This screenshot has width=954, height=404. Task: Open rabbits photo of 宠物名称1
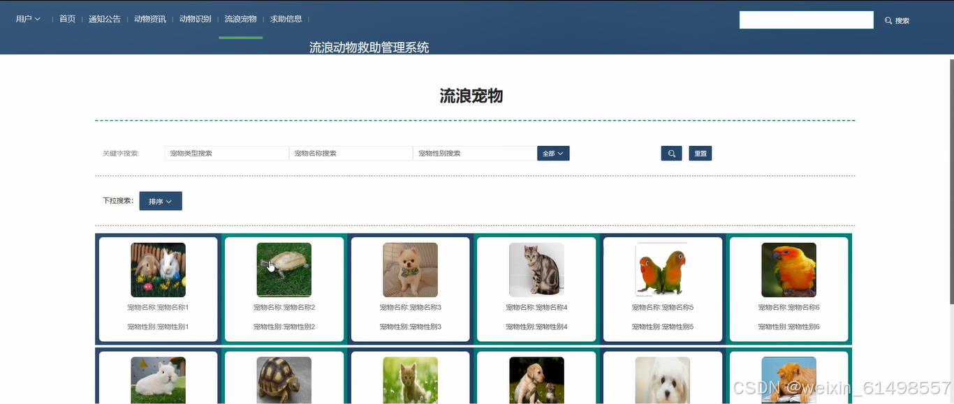click(159, 270)
